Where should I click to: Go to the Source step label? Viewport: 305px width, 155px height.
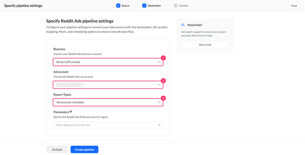pyautogui.click(x=125, y=6)
